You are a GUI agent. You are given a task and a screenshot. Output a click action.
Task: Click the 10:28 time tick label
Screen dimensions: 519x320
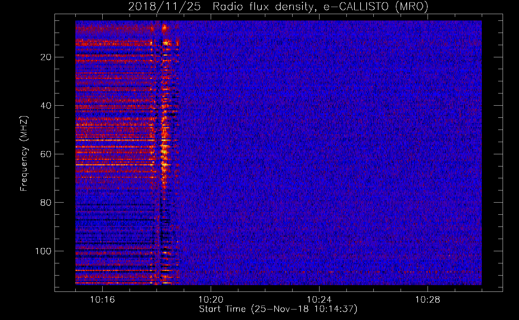428,300
